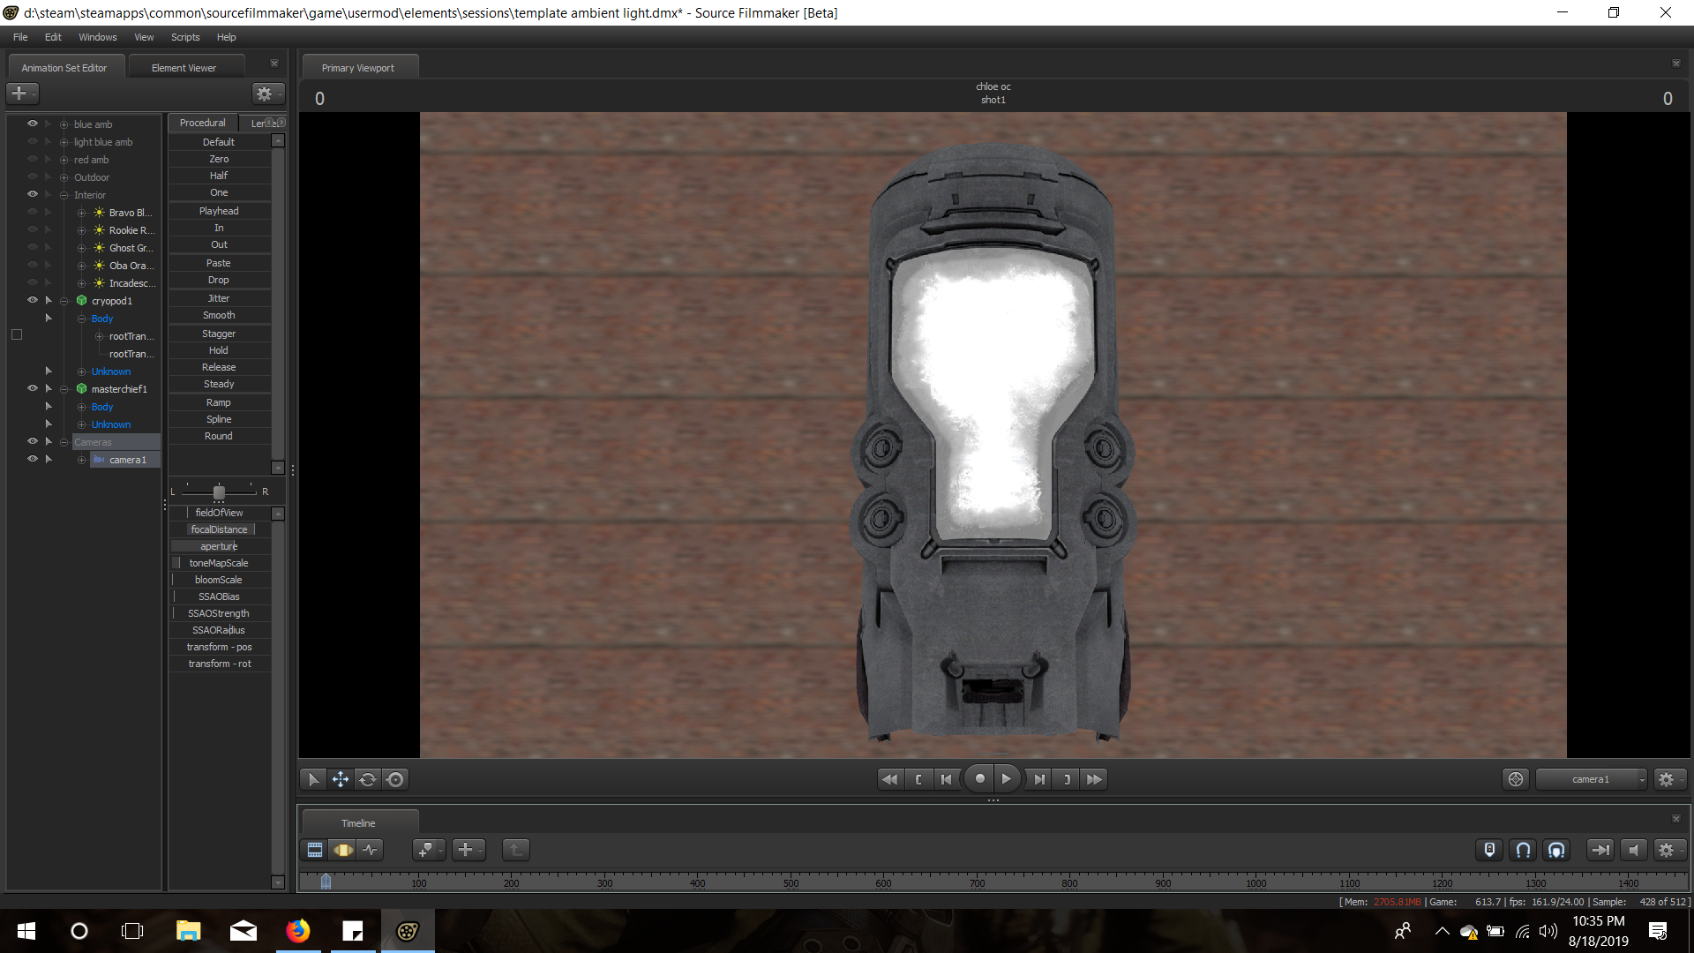Select the arrow selection tool in viewport
Screen dimensions: 1694x953
[312, 779]
